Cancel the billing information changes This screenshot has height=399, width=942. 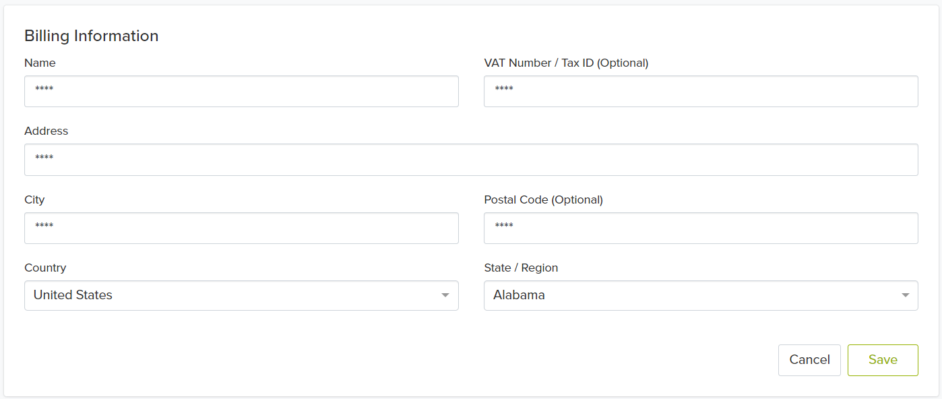pyautogui.click(x=809, y=360)
